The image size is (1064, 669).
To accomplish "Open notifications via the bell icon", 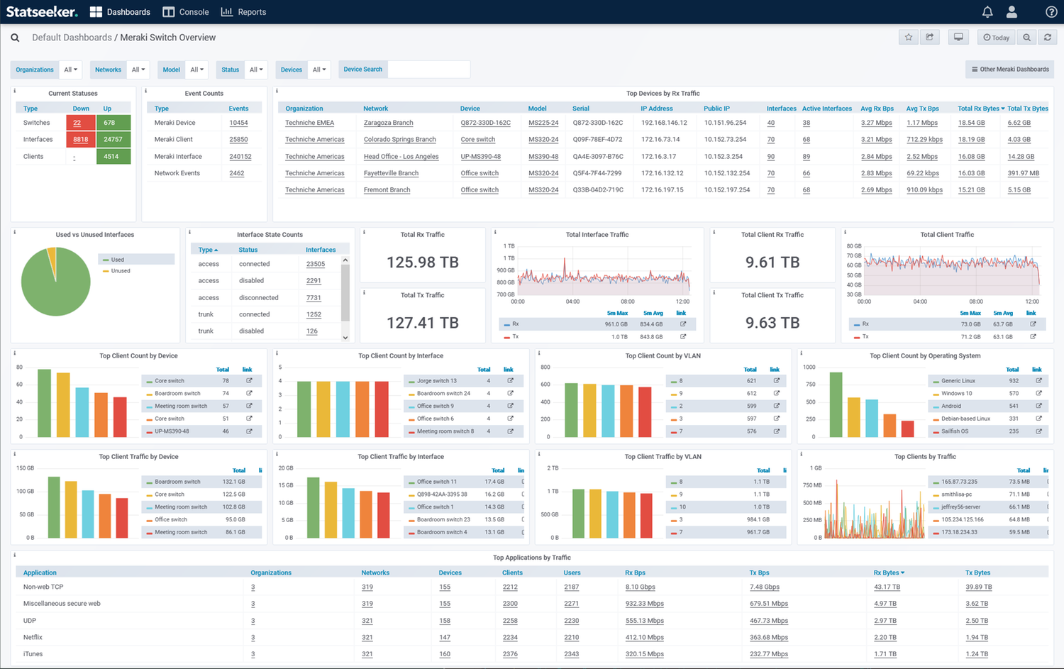I will (x=987, y=11).
